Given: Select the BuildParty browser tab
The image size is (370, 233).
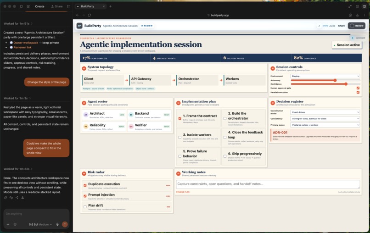Looking at the screenshot, I should 90,6.
